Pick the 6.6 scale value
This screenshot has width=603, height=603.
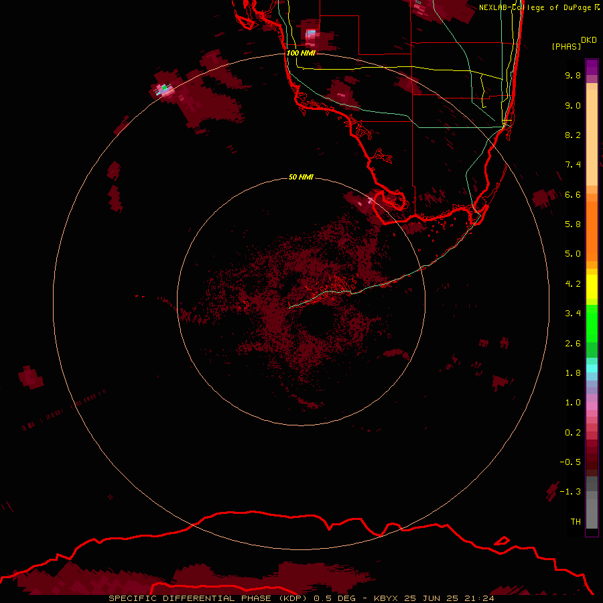coord(573,194)
